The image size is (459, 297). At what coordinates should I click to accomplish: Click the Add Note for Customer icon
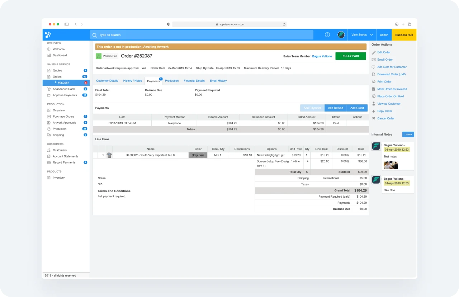click(x=374, y=67)
